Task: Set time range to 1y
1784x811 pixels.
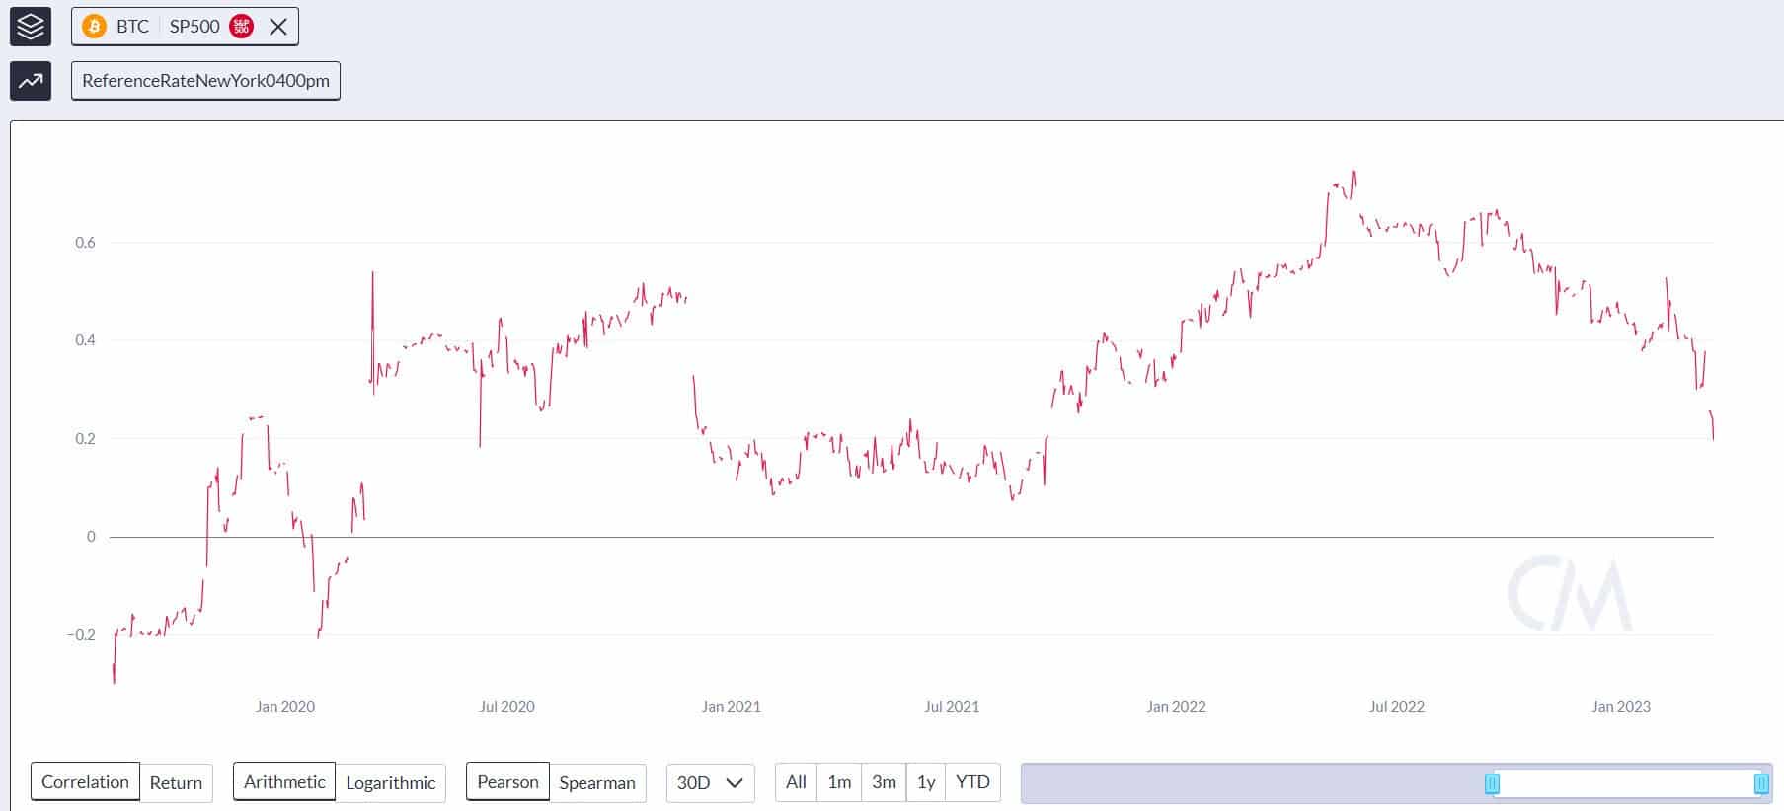Action: pos(926,782)
